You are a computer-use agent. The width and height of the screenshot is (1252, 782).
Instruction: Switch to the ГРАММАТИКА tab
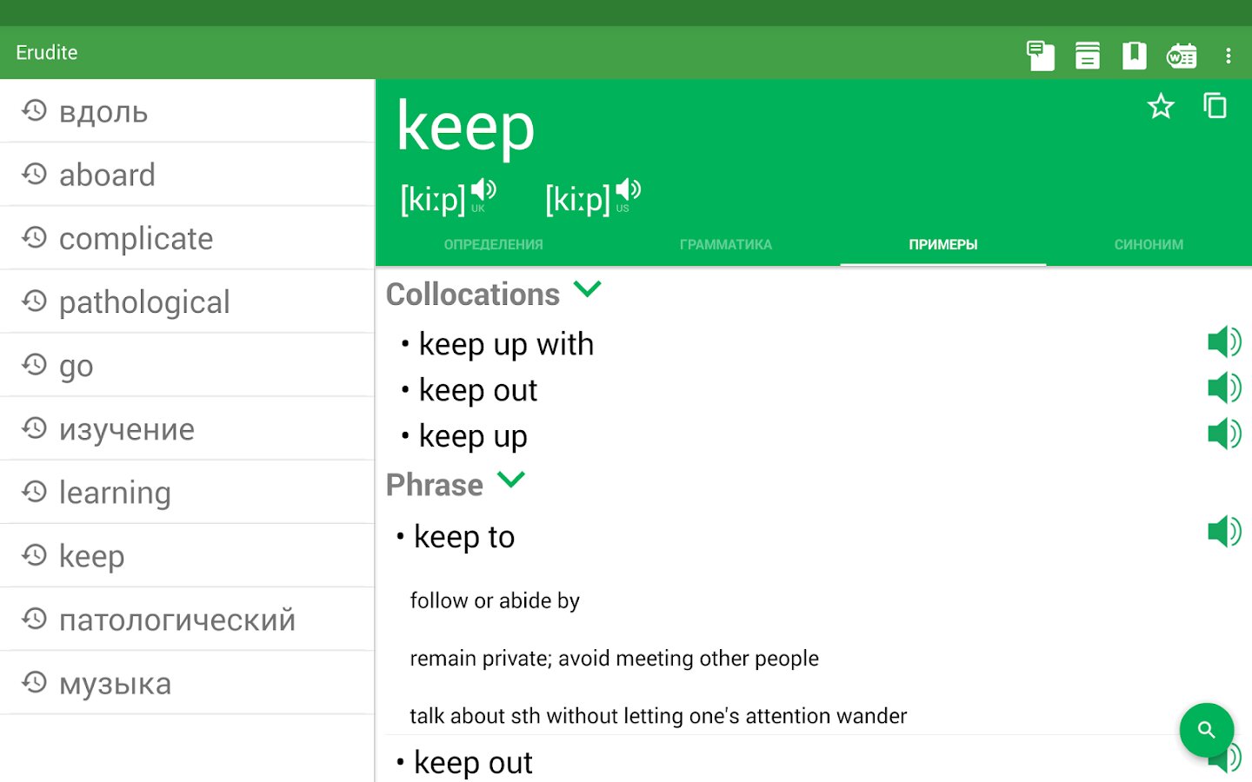pos(726,245)
